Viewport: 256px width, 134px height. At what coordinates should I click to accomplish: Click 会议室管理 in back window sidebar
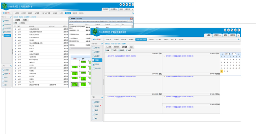pos(7,36)
